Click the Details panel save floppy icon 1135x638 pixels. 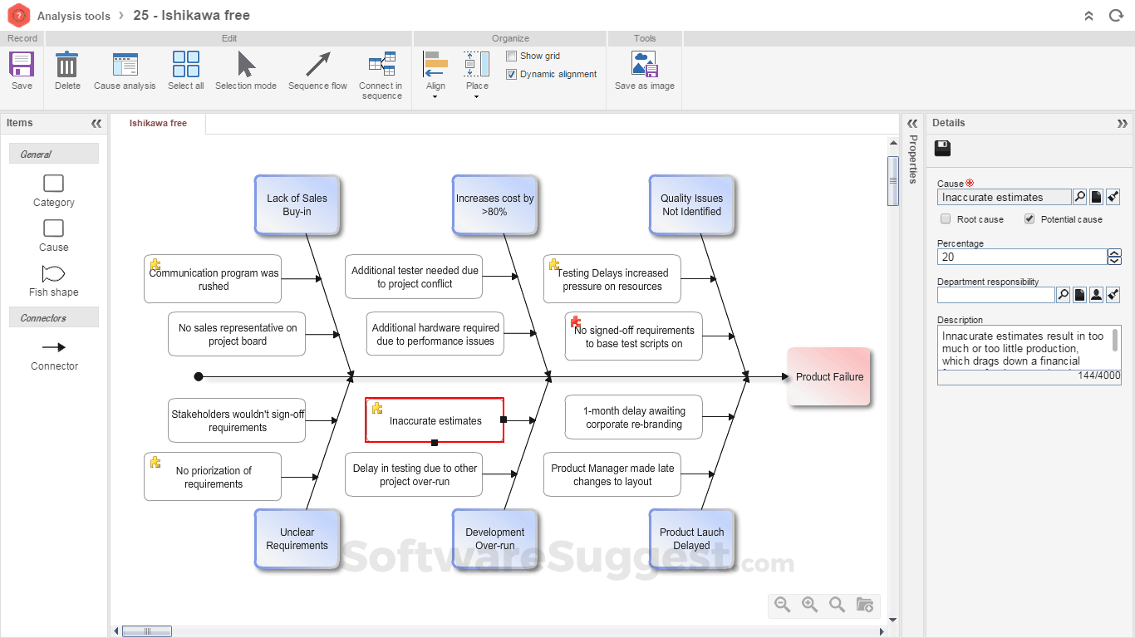click(x=943, y=149)
